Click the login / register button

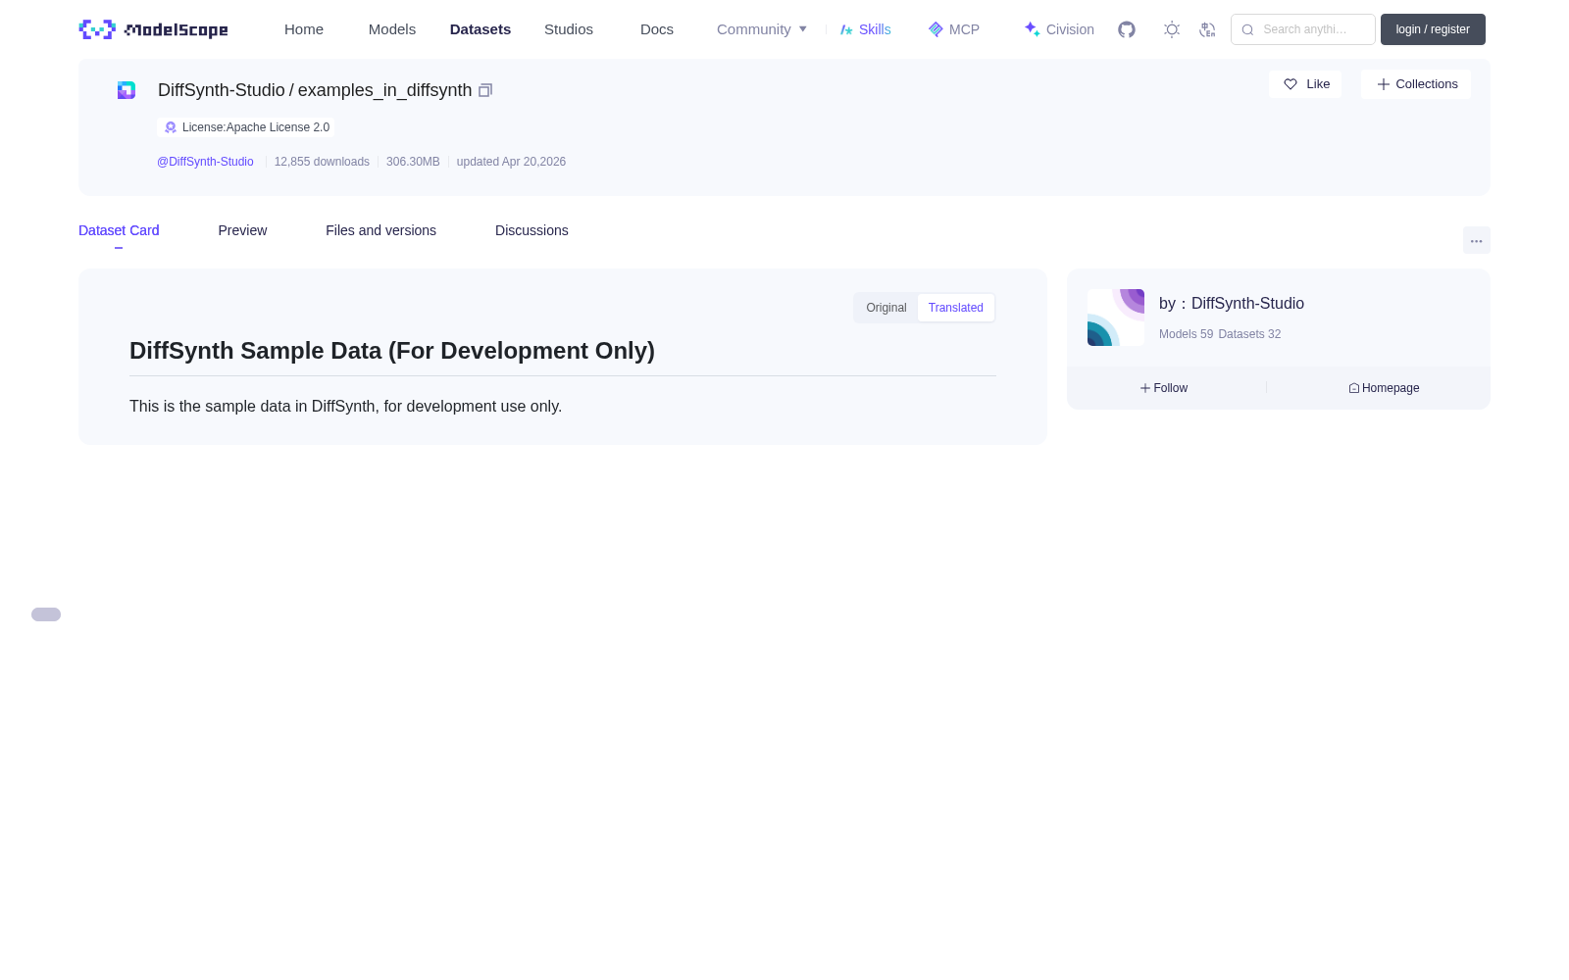pos(1433,29)
